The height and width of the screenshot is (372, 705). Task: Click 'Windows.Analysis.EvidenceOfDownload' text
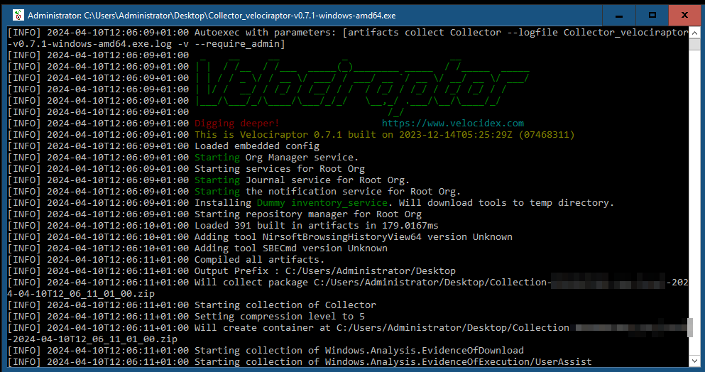pos(425,351)
